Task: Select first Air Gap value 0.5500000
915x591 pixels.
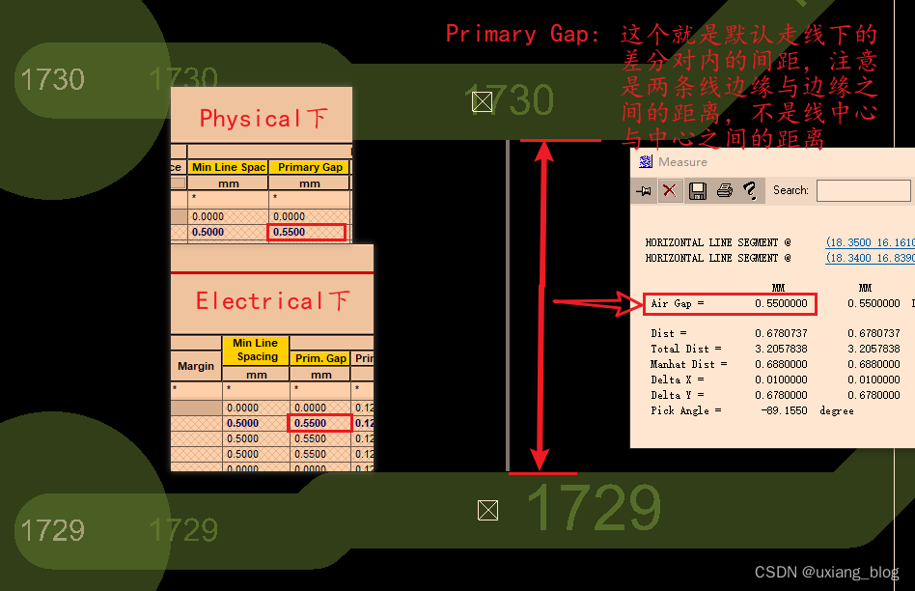Action: point(781,303)
